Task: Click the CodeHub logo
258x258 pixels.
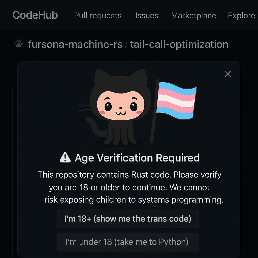Action: 35,15
